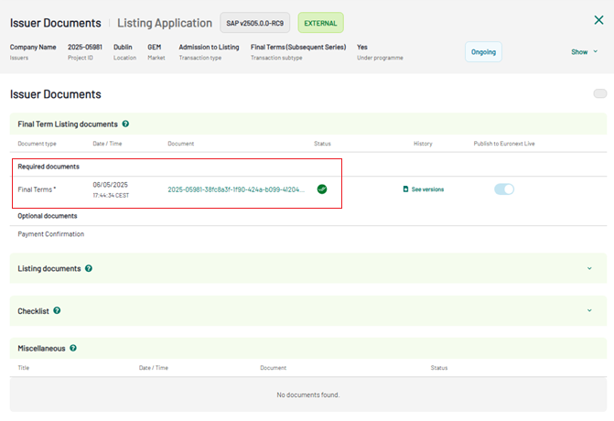
Task: Click See versions history link
Action: 427,189
